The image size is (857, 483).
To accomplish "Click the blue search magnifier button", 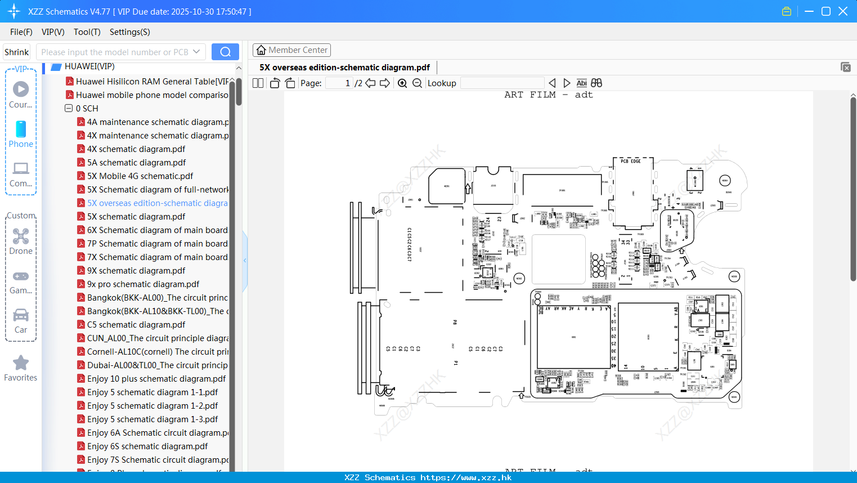I will coord(225,52).
